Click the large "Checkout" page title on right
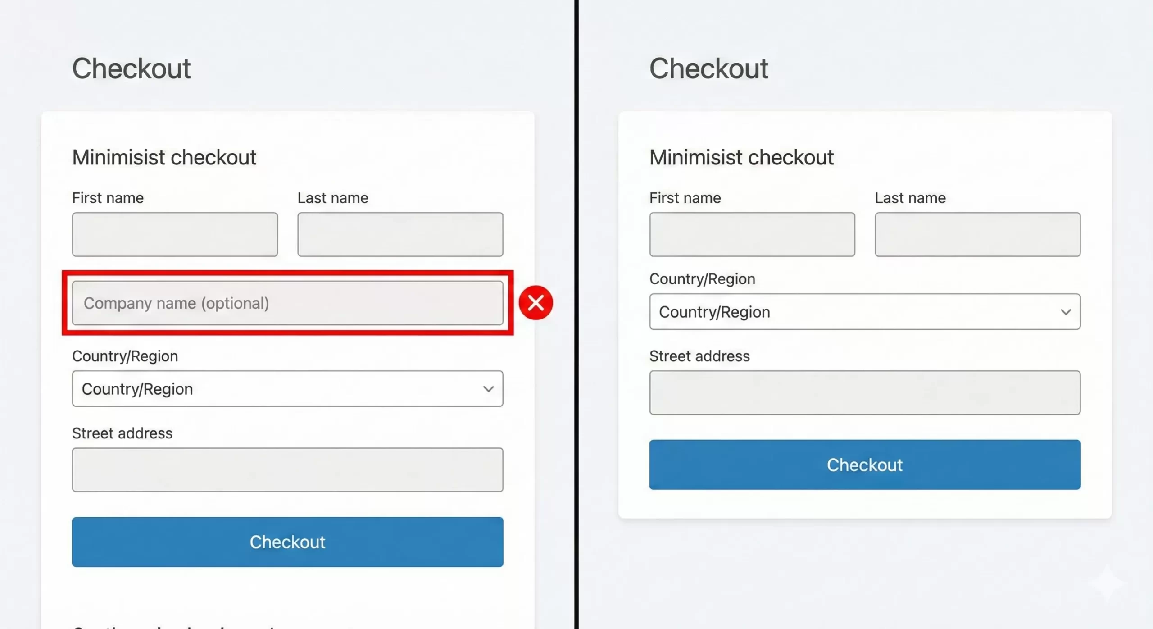 click(708, 68)
